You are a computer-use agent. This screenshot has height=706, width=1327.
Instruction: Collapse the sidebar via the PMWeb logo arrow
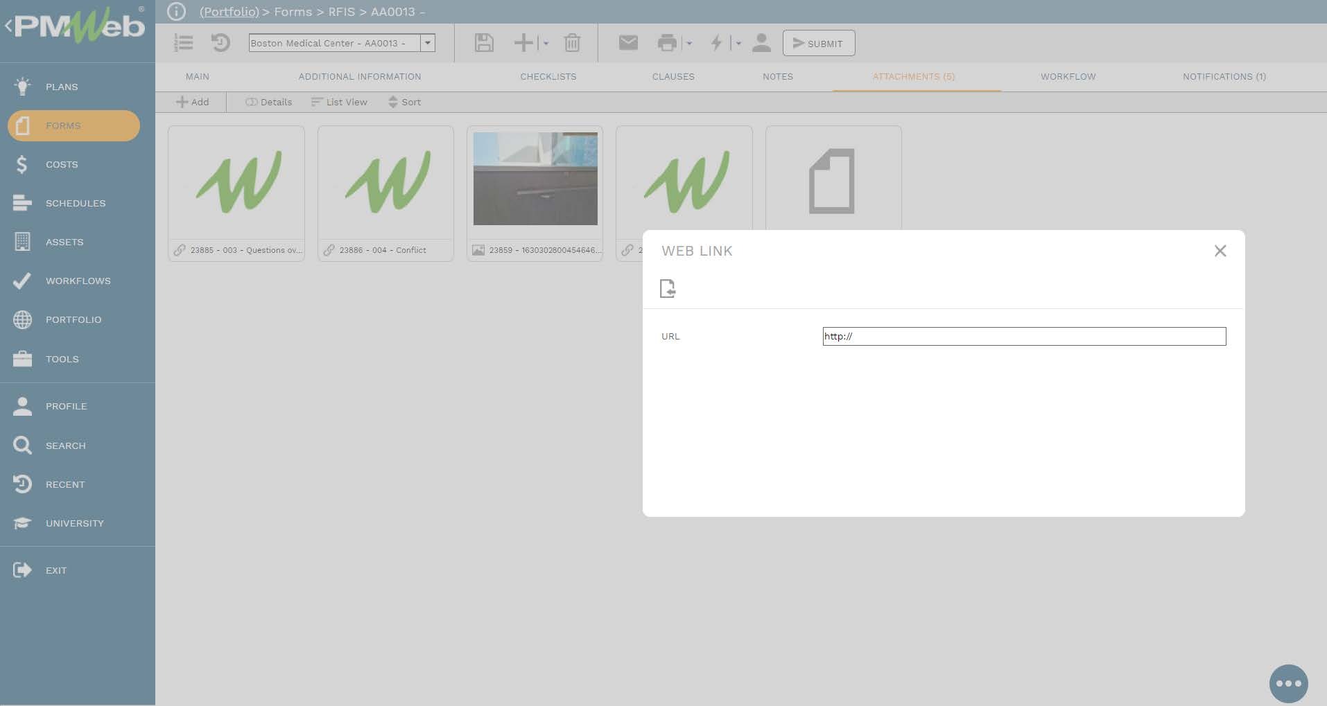tap(8, 26)
